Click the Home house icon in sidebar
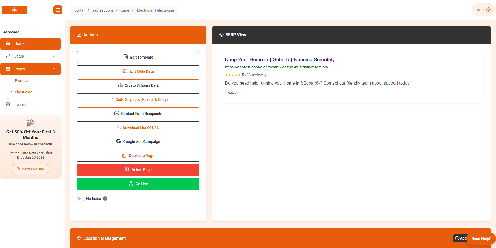496x248 pixels. click(x=8, y=43)
